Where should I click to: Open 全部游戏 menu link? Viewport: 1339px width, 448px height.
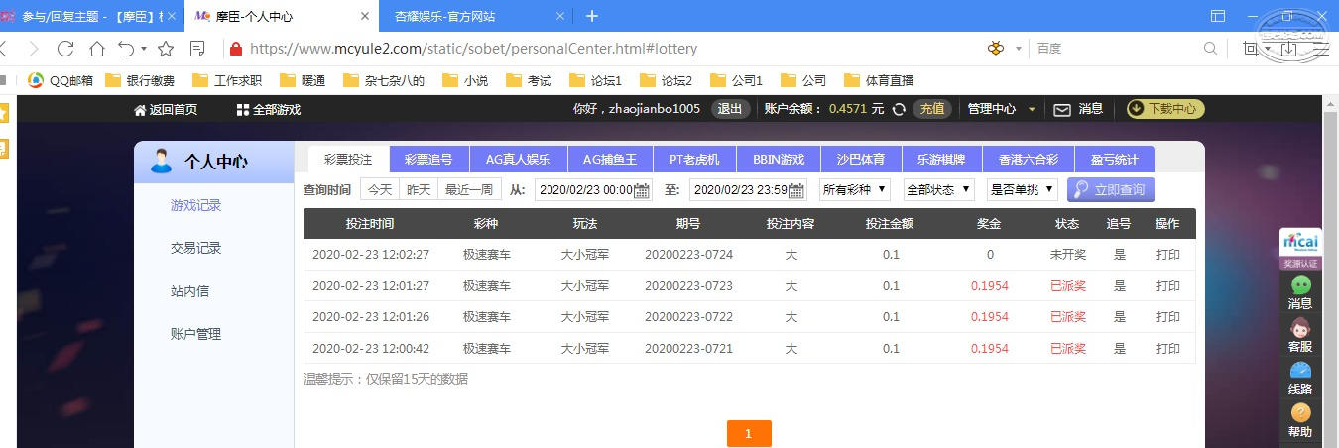[269, 109]
